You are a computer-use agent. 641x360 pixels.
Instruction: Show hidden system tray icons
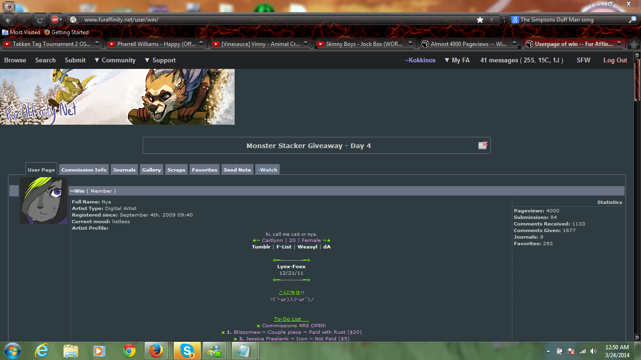coord(548,351)
